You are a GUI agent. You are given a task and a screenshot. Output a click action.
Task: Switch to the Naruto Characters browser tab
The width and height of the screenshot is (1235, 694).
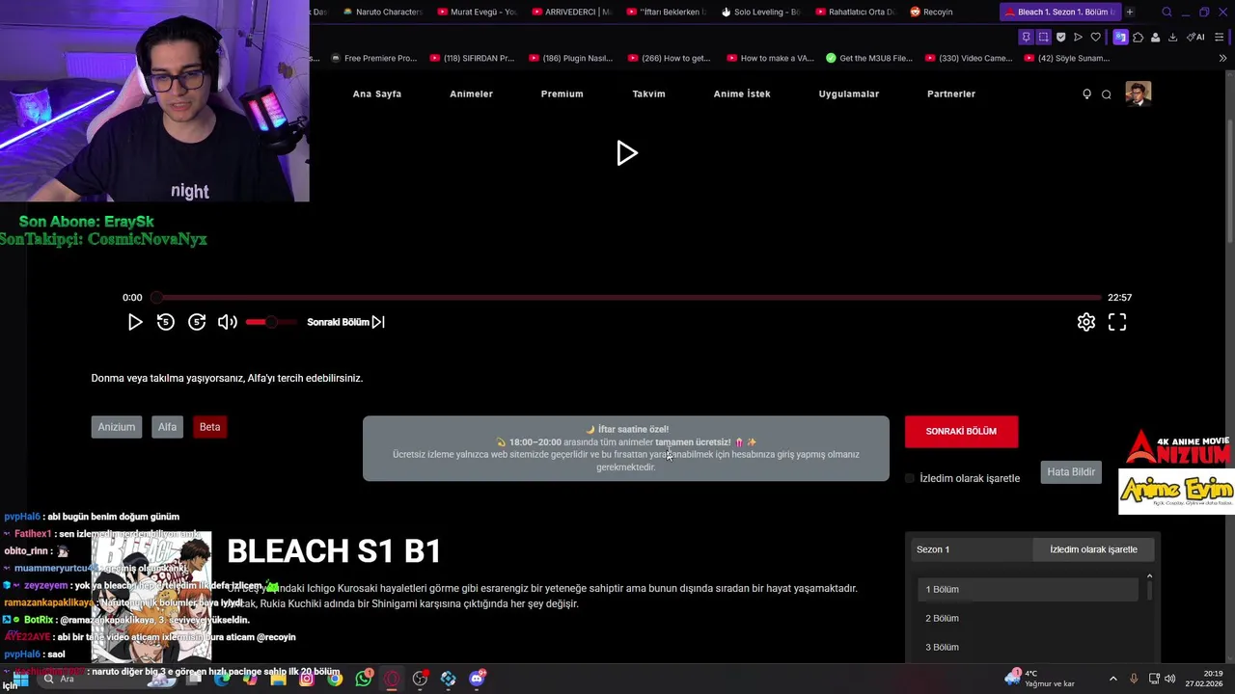(x=381, y=12)
